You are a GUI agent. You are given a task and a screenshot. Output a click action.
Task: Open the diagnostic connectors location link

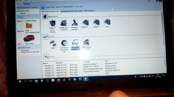pyautogui.click(x=30, y=51)
